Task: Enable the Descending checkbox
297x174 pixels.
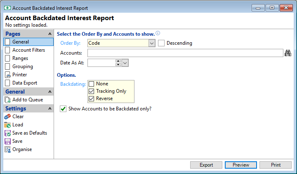Action: click(162, 43)
